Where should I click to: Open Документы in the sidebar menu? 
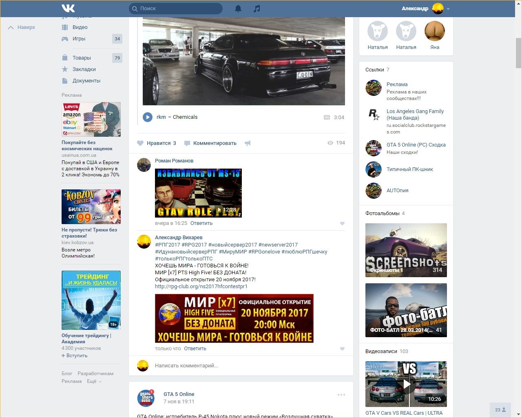pos(86,80)
